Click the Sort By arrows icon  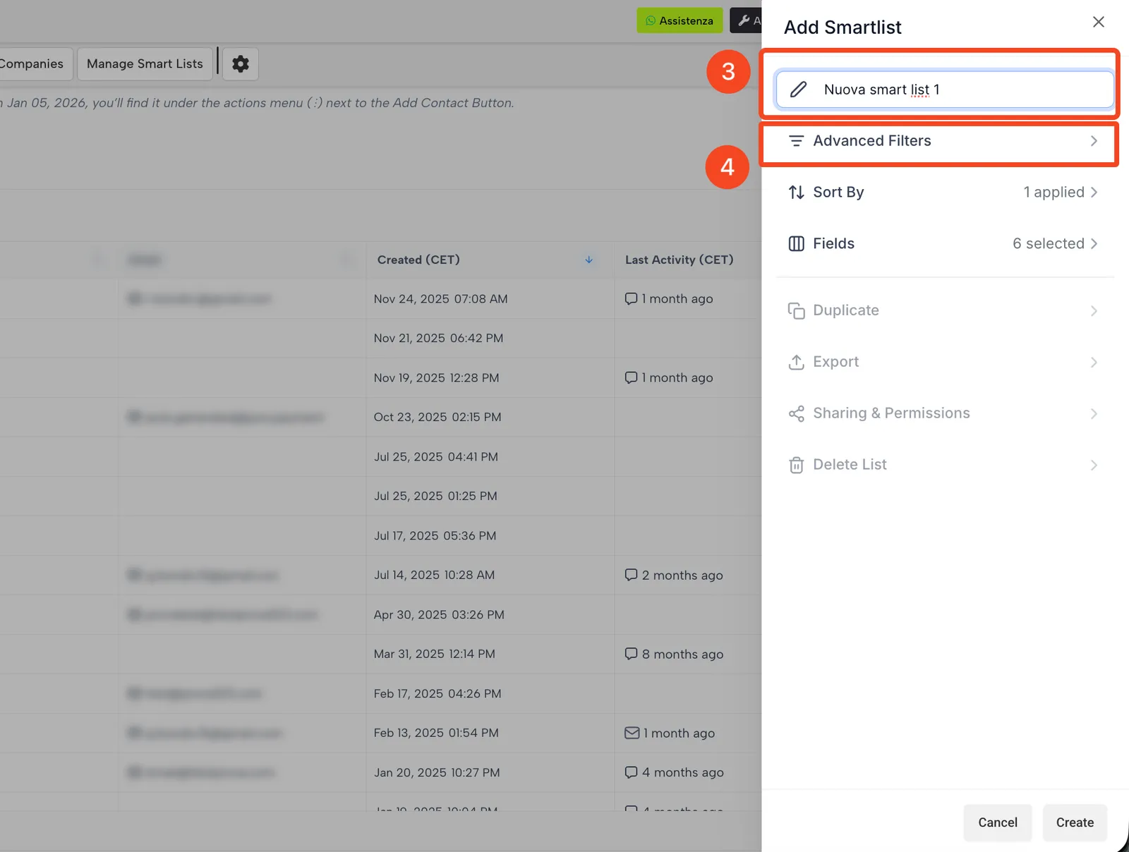point(796,193)
